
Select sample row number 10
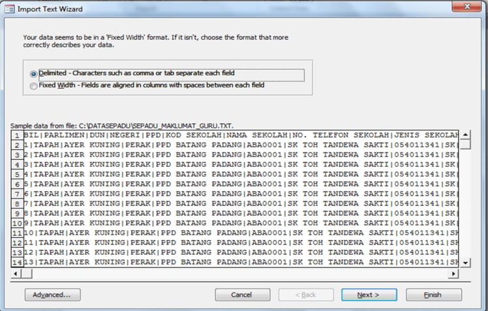tap(17, 223)
